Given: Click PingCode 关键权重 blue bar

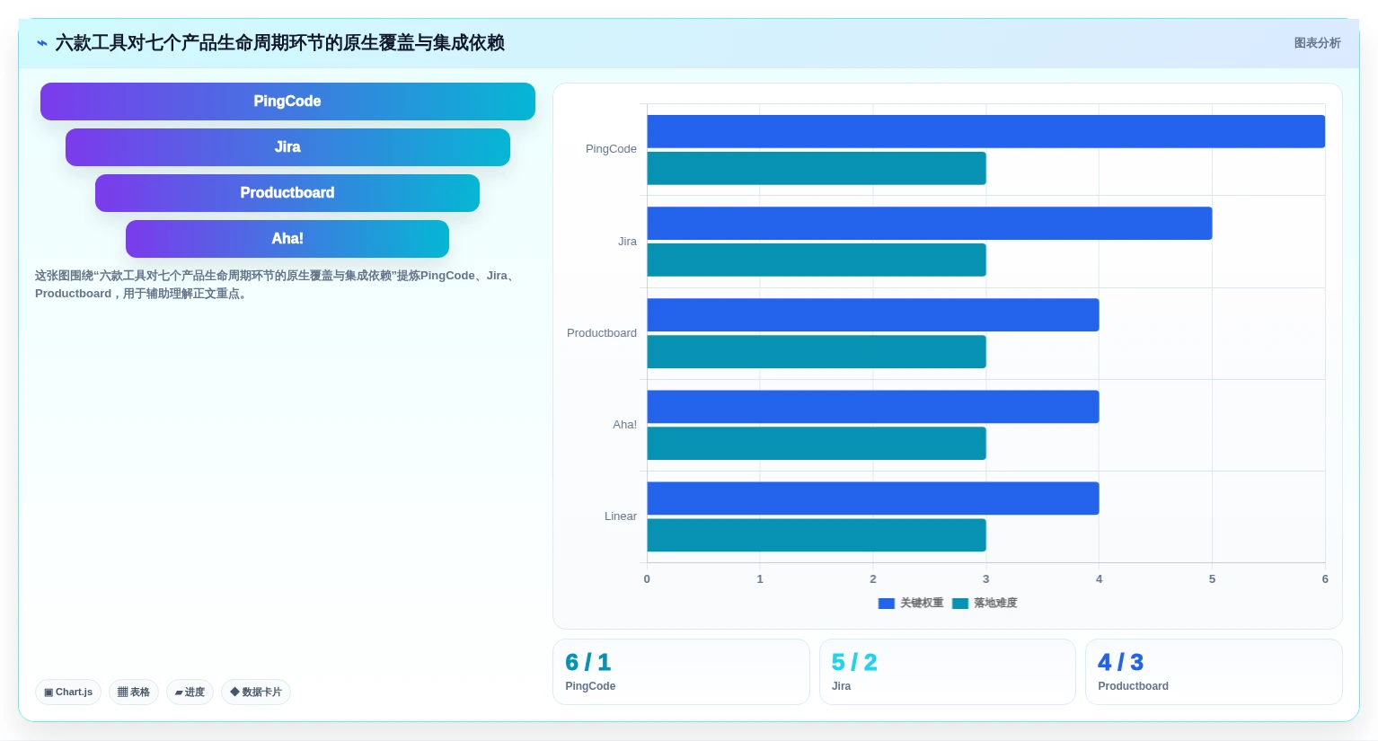Looking at the screenshot, I should click(x=986, y=131).
